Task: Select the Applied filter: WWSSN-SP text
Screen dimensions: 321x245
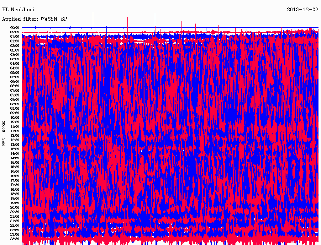Action: (x=34, y=19)
